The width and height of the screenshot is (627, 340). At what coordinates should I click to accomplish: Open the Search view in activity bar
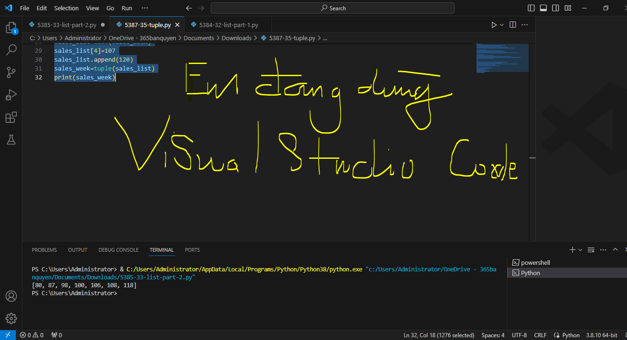point(11,50)
